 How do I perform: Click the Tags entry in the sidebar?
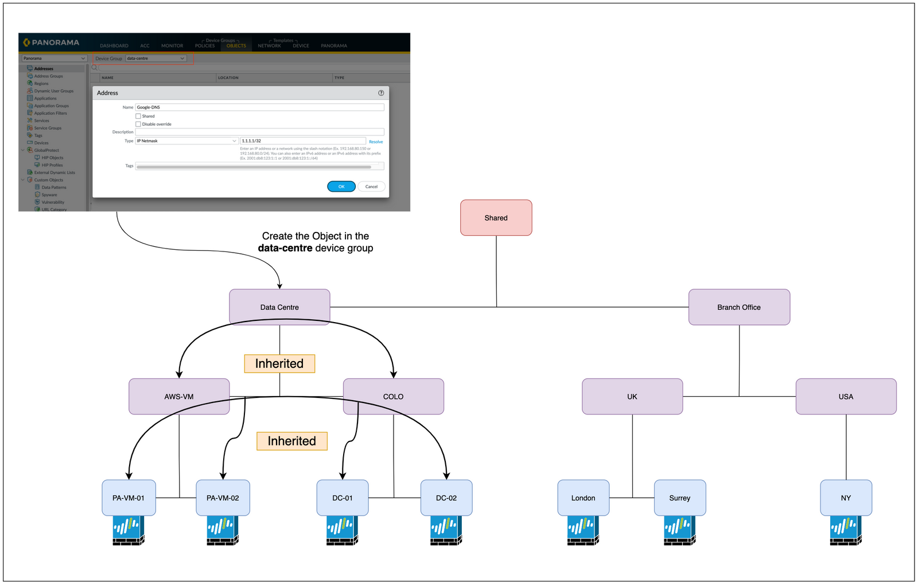[38, 135]
